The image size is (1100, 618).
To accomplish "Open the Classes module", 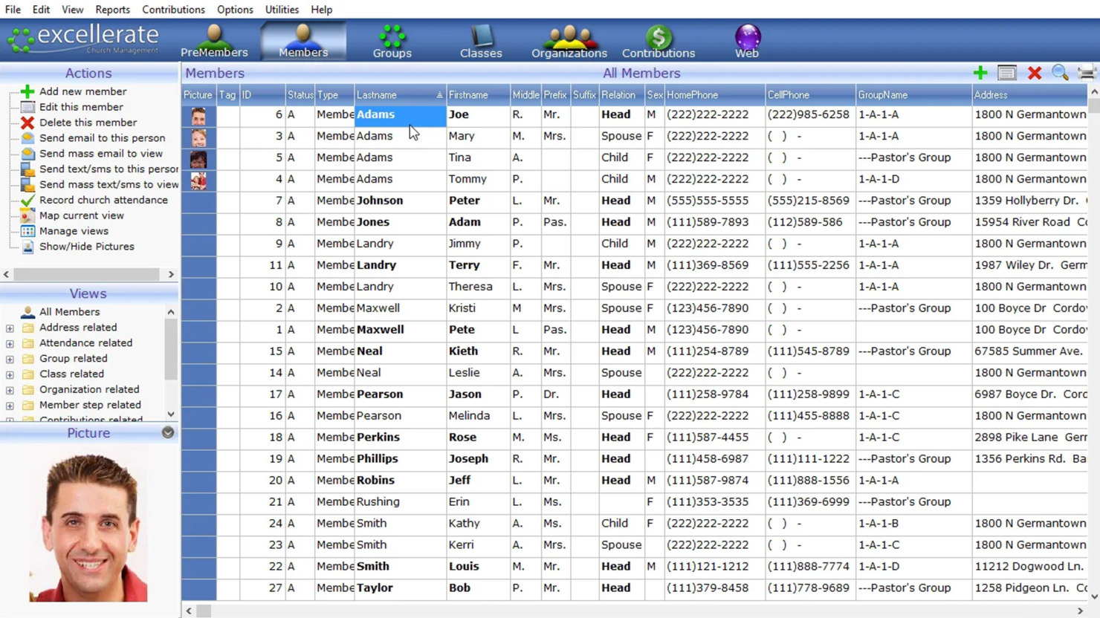I will (x=480, y=41).
